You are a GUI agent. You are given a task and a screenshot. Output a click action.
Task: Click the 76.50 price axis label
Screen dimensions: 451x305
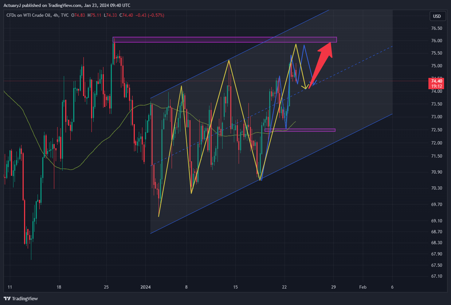pos(437,28)
